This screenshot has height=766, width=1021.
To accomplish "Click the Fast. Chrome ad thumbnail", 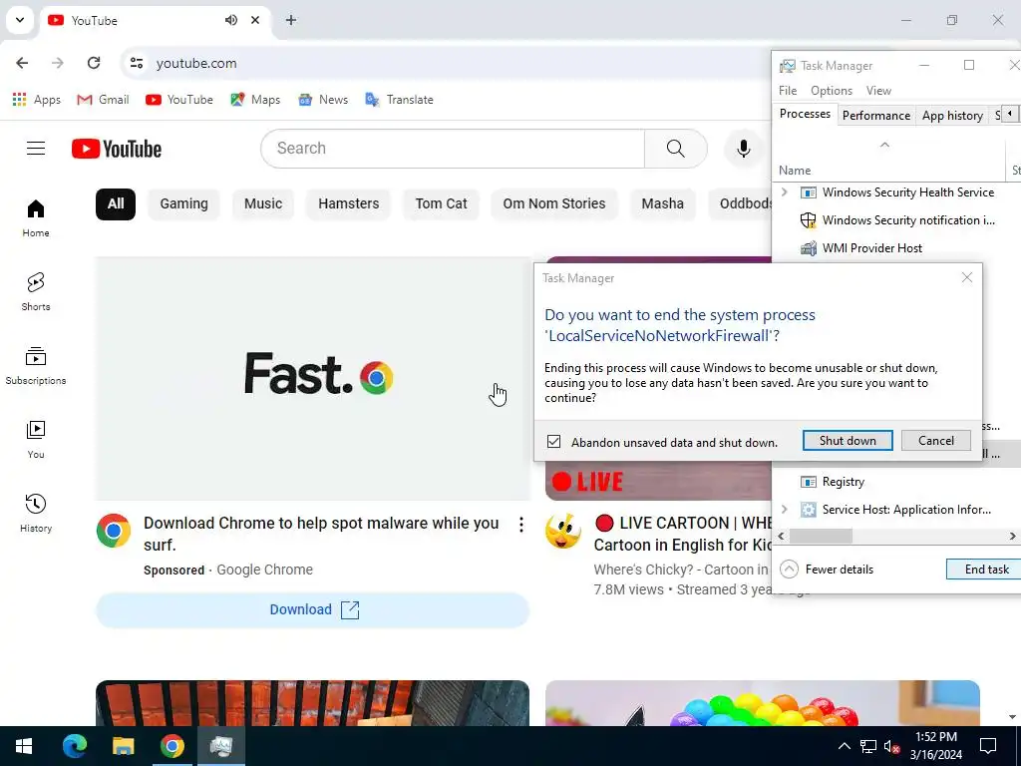I will tap(312, 378).
